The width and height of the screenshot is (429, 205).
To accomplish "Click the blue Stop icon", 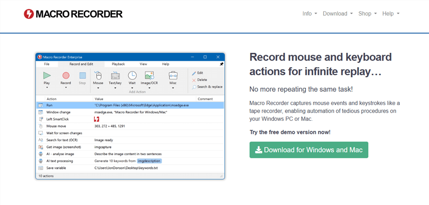I will [82, 75].
